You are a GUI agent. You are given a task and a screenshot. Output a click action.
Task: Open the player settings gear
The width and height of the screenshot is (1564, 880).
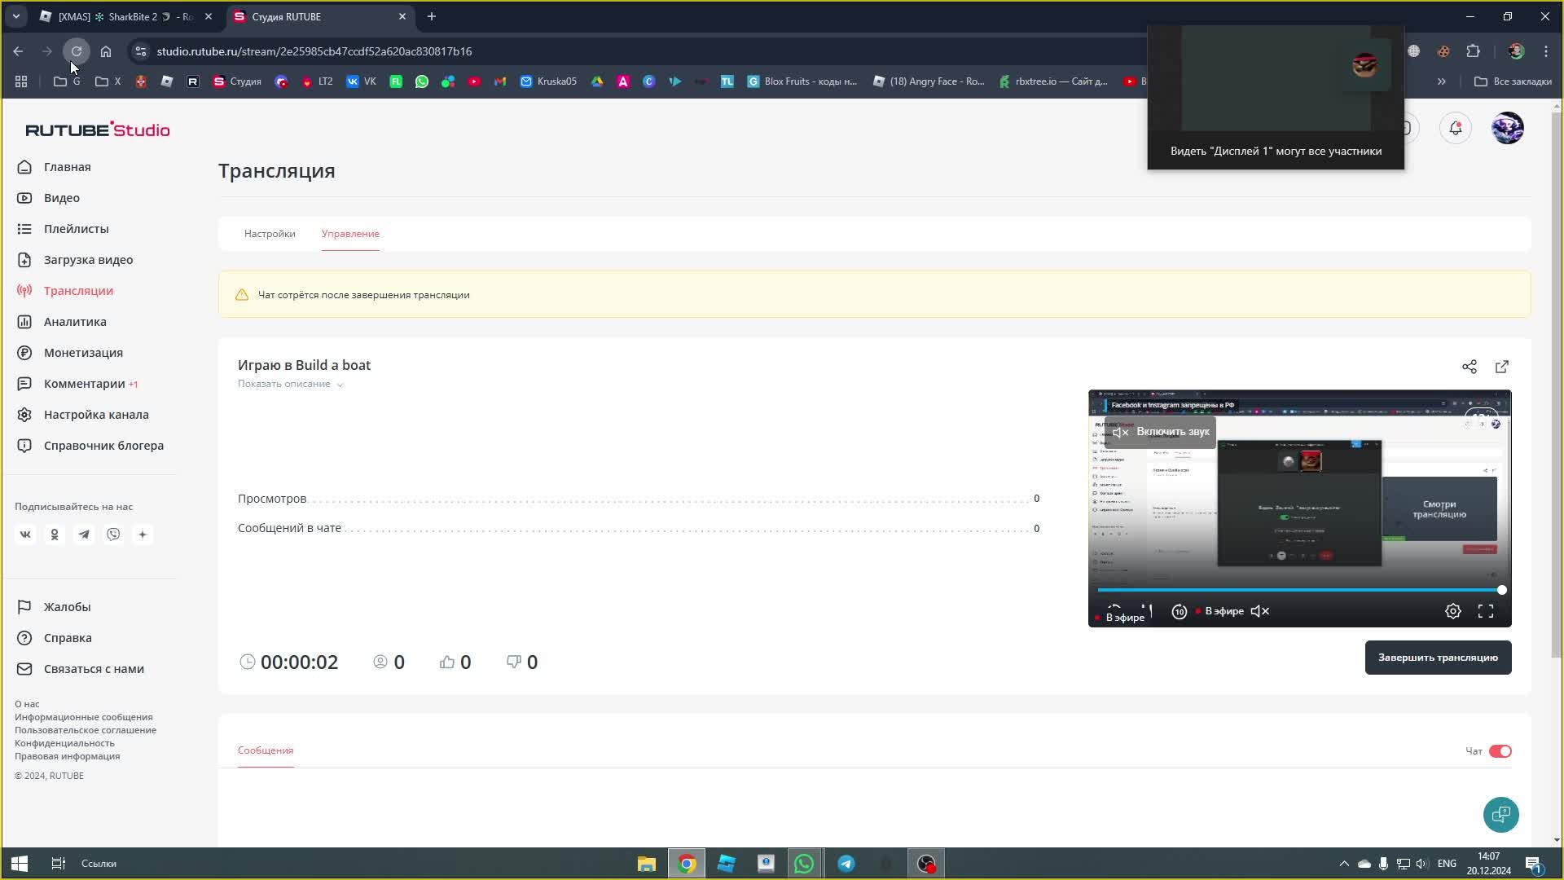click(x=1452, y=611)
